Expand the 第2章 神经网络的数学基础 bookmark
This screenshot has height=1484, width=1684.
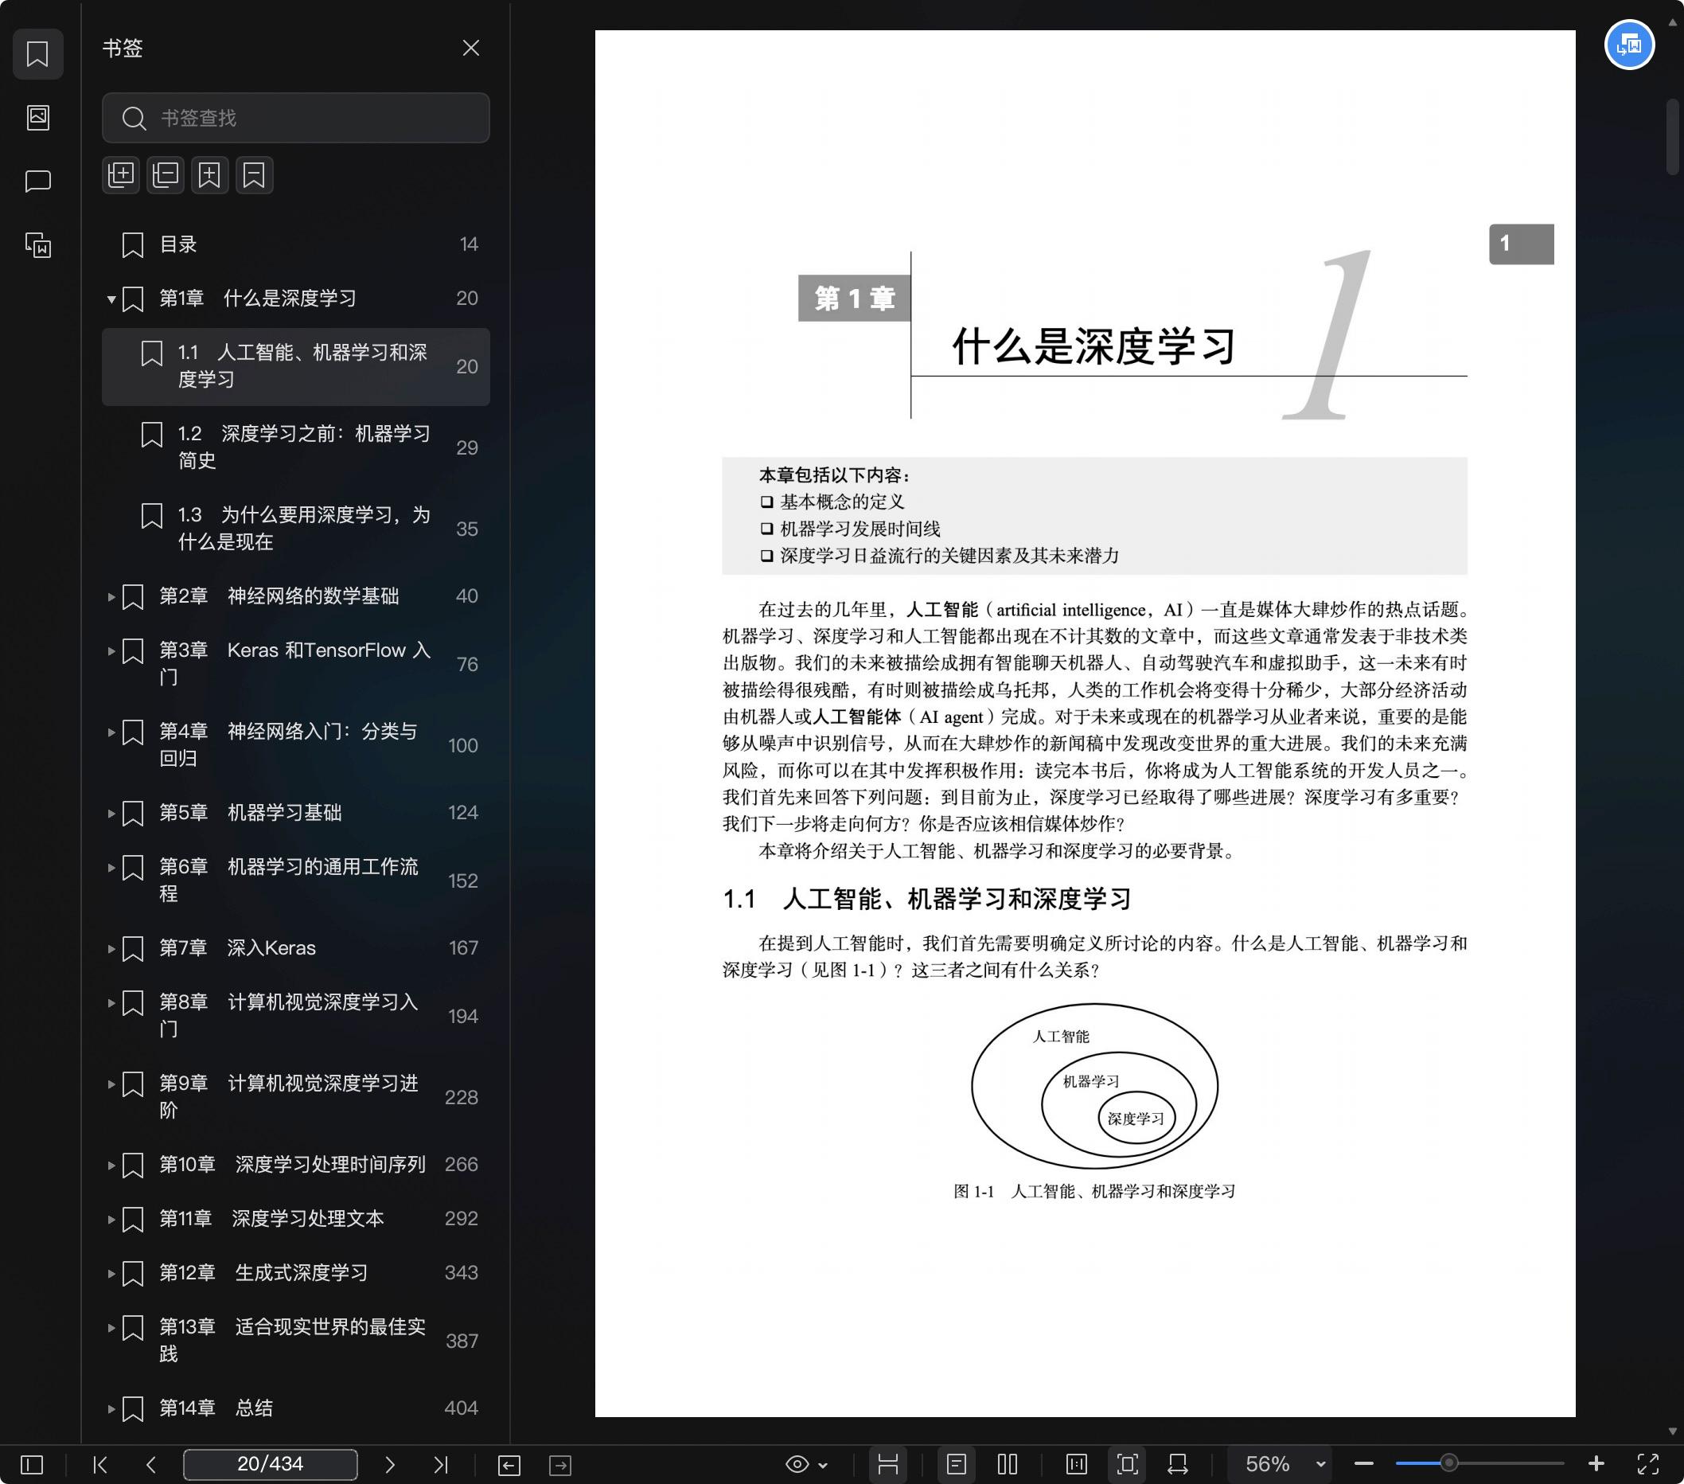pos(111,596)
